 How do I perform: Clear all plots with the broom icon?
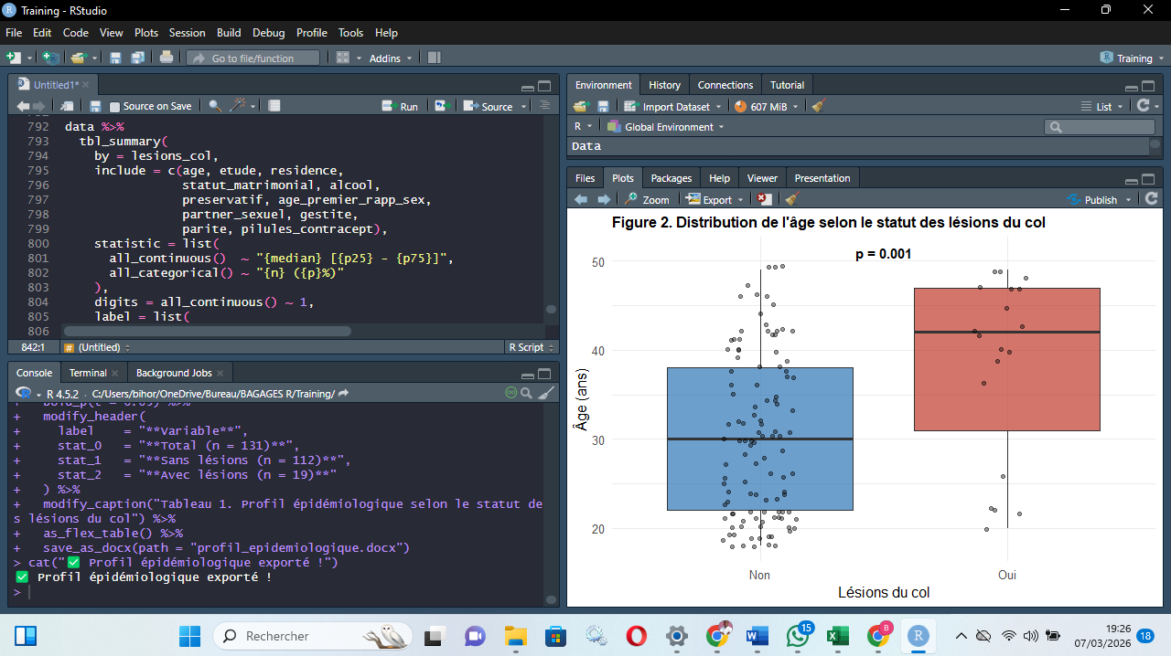point(791,199)
